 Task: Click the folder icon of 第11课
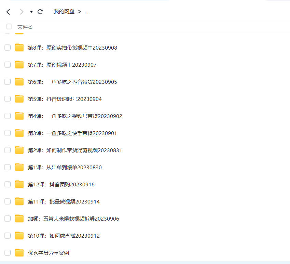click(19, 201)
